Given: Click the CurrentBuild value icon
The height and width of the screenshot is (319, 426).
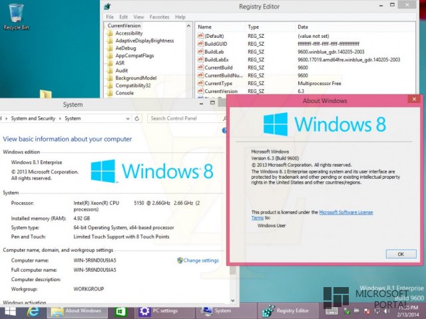Looking at the screenshot, I should [x=200, y=68].
